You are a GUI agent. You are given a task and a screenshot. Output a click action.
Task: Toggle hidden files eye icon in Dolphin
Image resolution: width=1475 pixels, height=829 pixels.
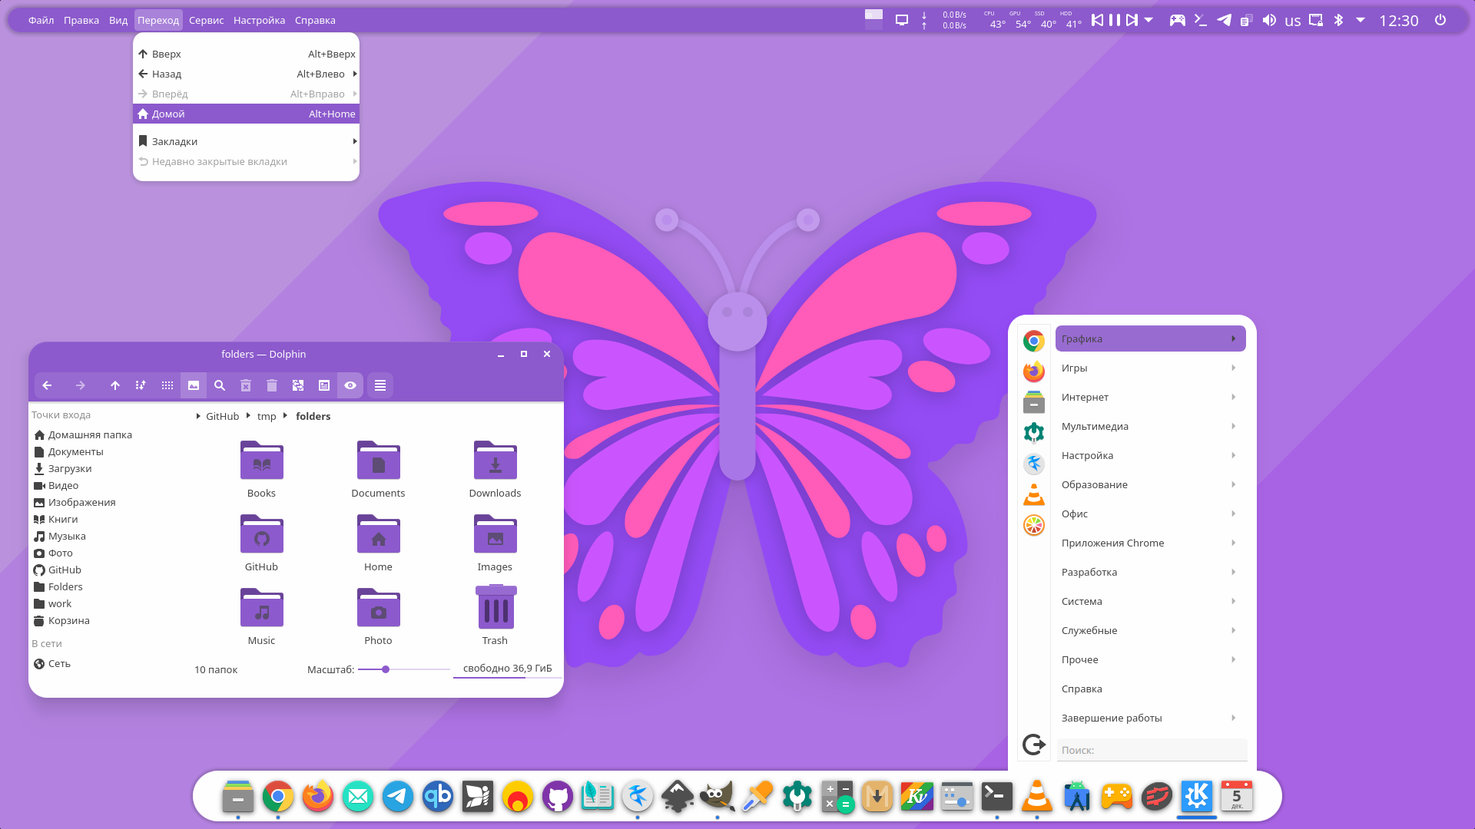click(350, 385)
